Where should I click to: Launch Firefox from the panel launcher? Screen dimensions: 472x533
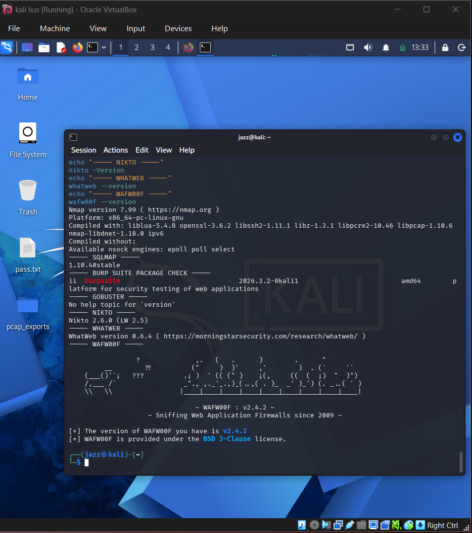click(77, 47)
